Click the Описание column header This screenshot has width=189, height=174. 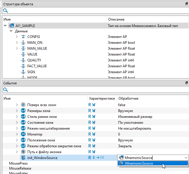116,19
